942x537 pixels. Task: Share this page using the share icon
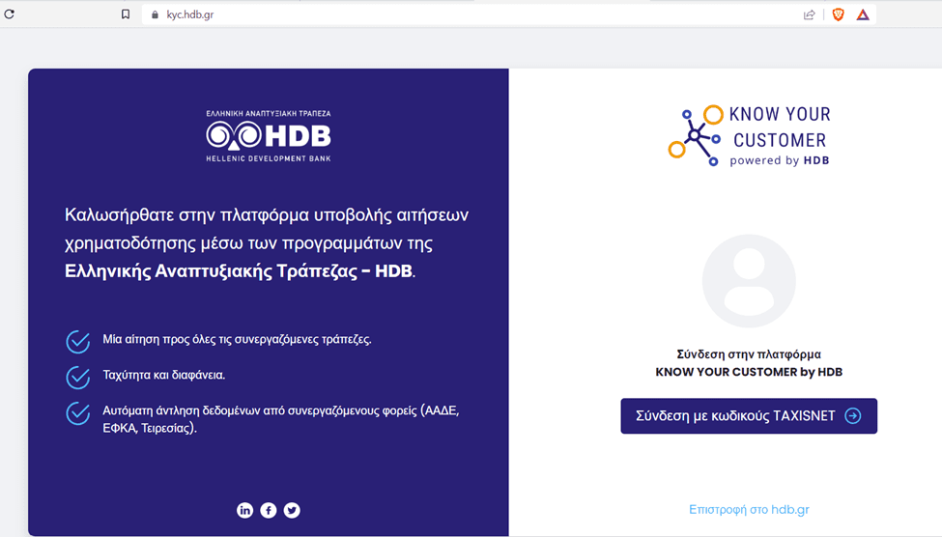tap(810, 14)
